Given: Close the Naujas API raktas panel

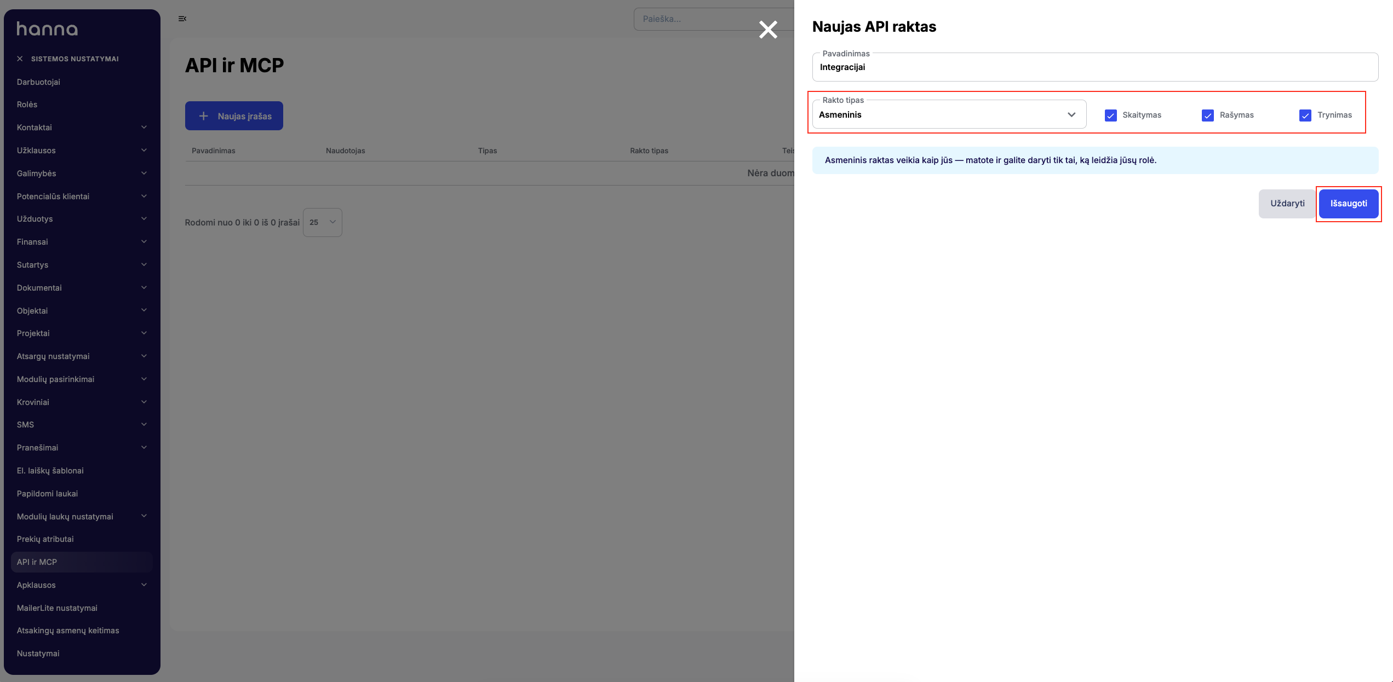Looking at the screenshot, I should pyautogui.click(x=768, y=30).
